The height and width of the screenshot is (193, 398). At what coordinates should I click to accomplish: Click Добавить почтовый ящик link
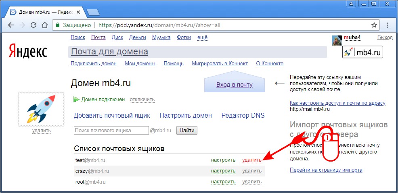point(112,116)
